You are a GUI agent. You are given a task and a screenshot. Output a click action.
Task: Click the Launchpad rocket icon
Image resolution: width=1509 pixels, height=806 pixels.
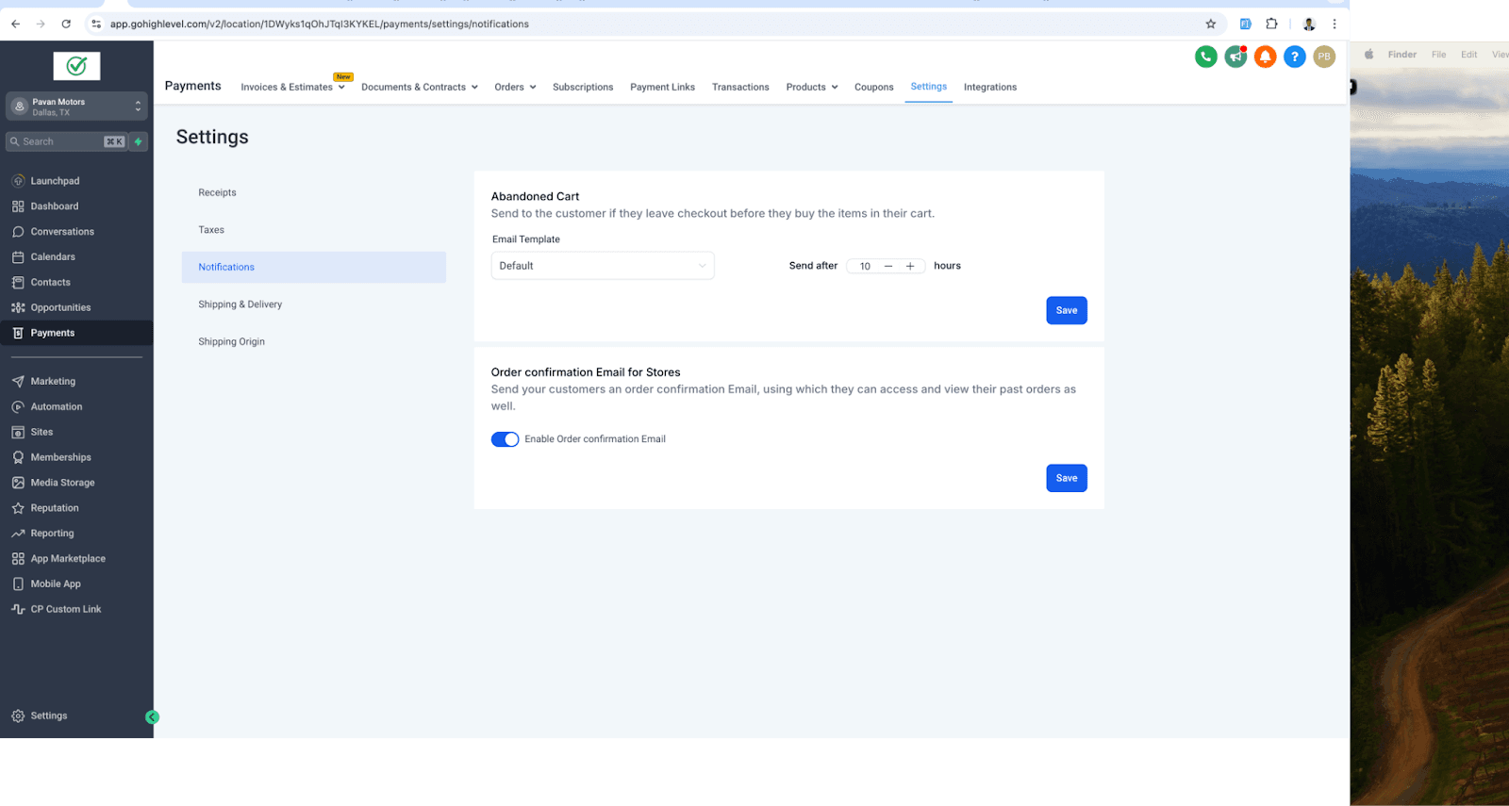(x=18, y=181)
